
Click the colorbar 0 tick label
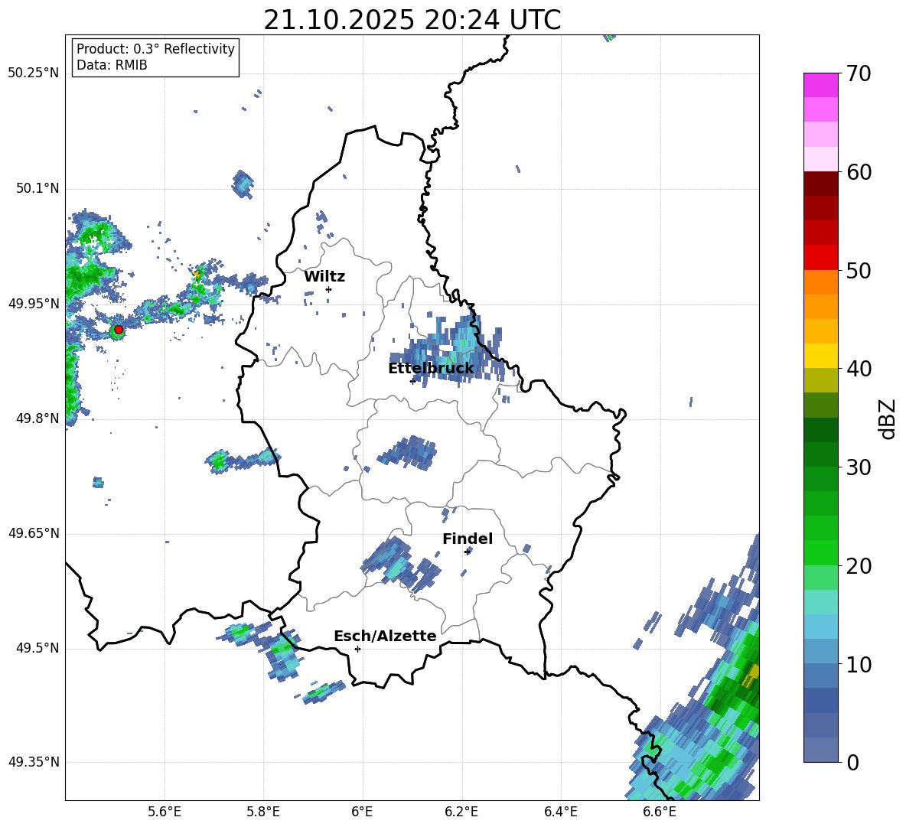[852, 762]
